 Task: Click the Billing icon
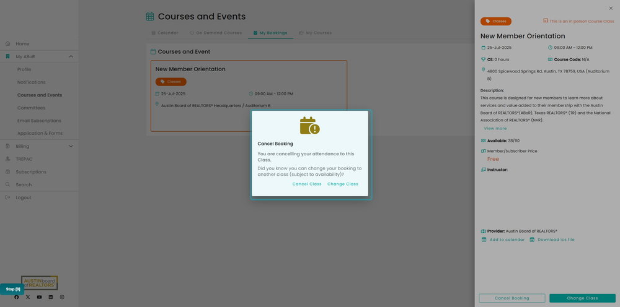tap(7, 146)
